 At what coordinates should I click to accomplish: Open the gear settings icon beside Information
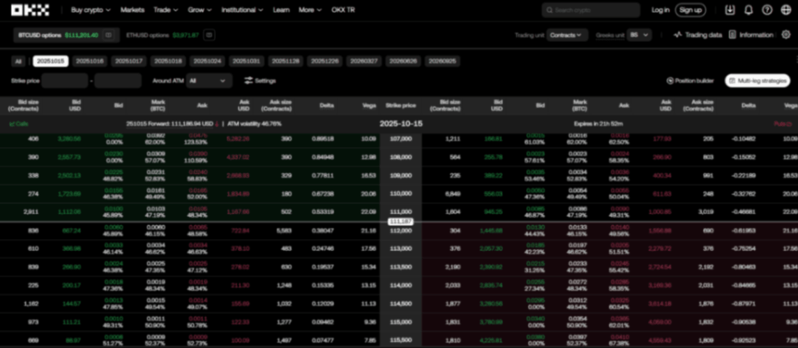tap(786, 35)
